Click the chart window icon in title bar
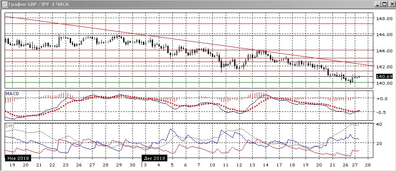396x171 pixels. (4, 4)
